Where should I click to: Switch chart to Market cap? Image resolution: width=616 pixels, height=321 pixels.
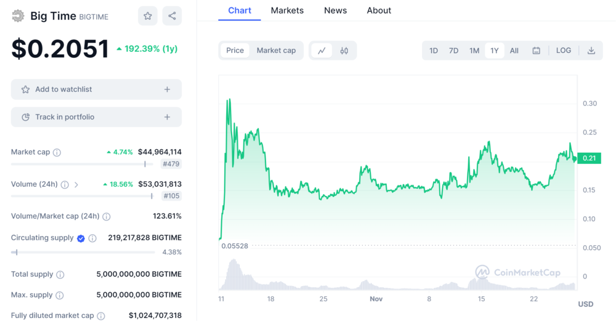click(x=276, y=51)
